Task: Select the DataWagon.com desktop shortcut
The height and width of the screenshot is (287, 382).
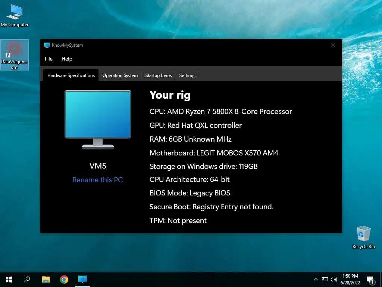Action: [x=15, y=55]
